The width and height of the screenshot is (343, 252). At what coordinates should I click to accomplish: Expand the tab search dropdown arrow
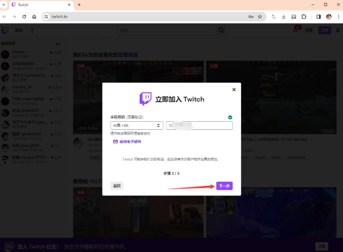tap(3, 4)
